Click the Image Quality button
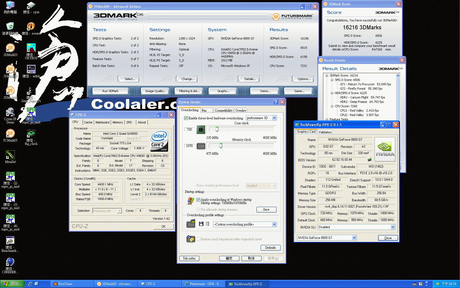 point(156,91)
